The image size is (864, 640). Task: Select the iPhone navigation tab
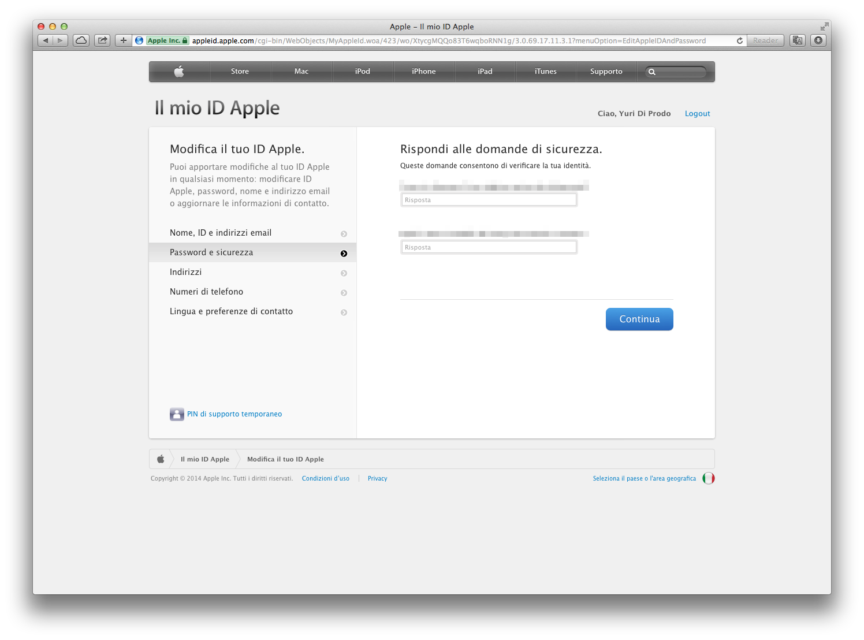pos(424,72)
